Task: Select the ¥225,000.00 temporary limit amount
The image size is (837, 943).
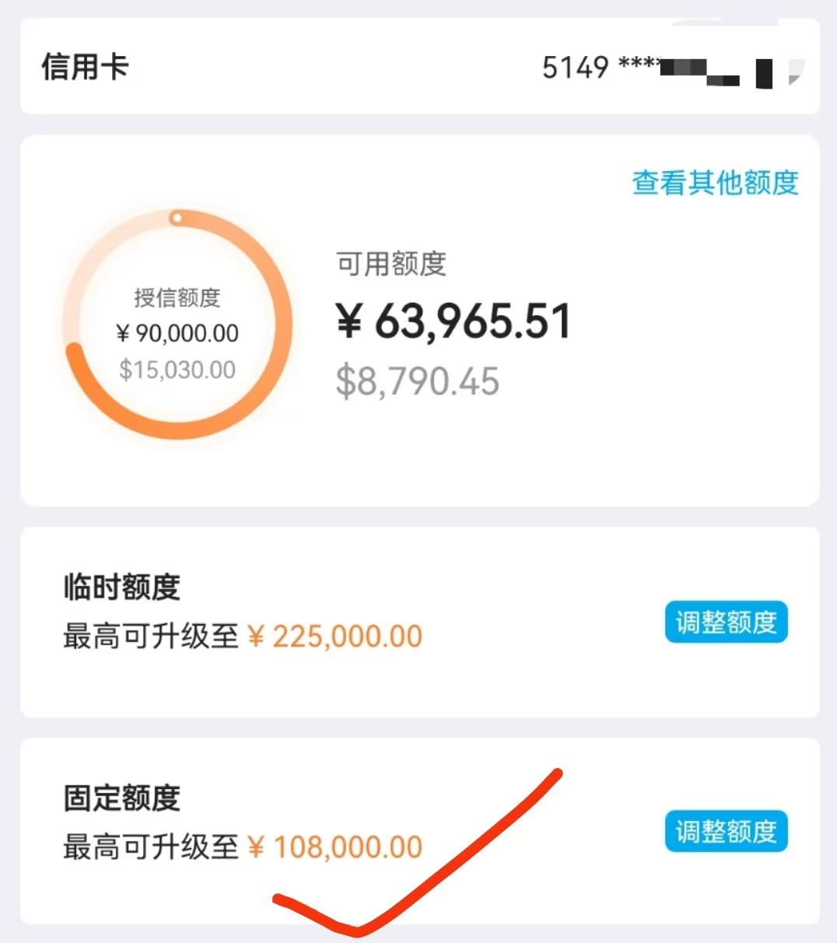Action: (x=334, y=636)
